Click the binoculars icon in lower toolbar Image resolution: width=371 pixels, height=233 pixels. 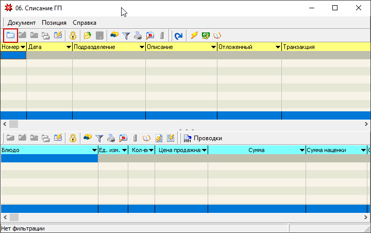point(88,137)
